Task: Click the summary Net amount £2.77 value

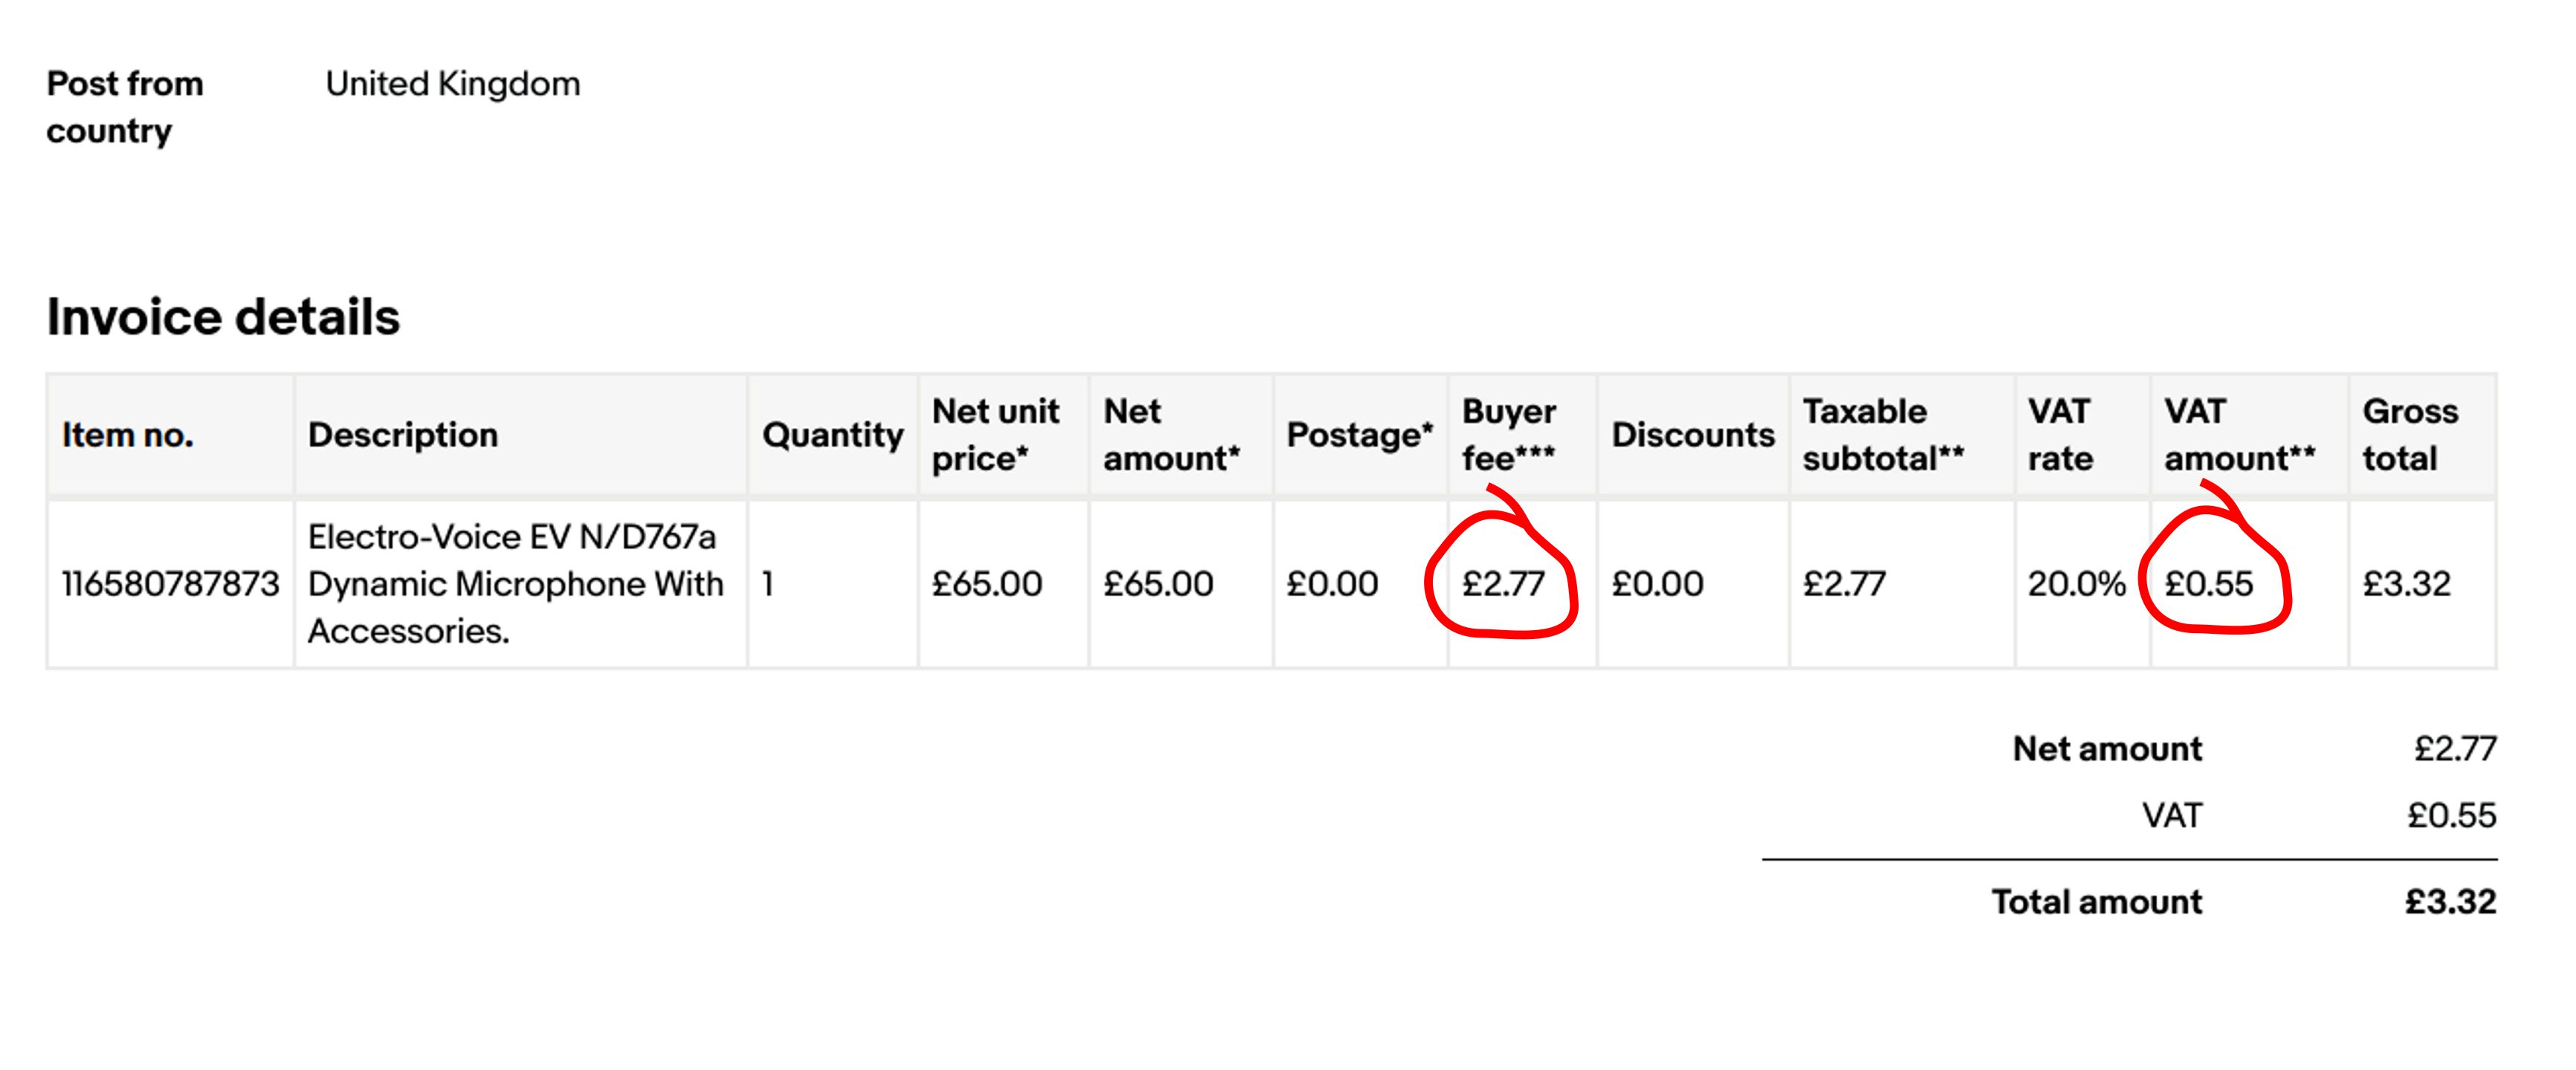Action: [2455, 749]
